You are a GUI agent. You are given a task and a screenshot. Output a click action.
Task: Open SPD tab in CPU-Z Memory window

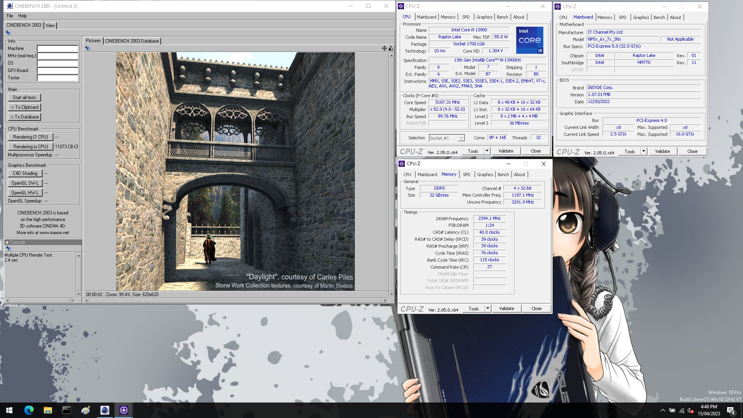pos(467,175)
